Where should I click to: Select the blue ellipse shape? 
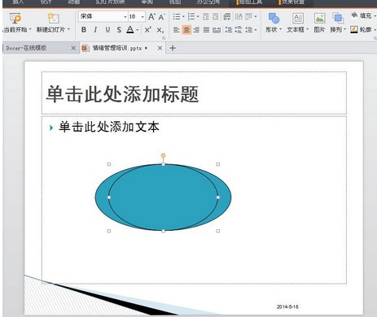pos(163,198)
